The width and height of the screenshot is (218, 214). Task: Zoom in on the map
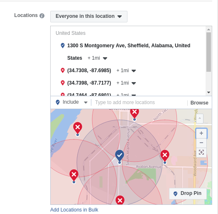coord(201,133)
